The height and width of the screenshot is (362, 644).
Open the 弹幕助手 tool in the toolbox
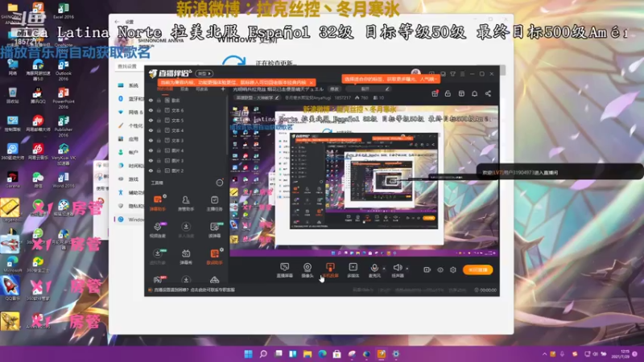pos(157,203)
